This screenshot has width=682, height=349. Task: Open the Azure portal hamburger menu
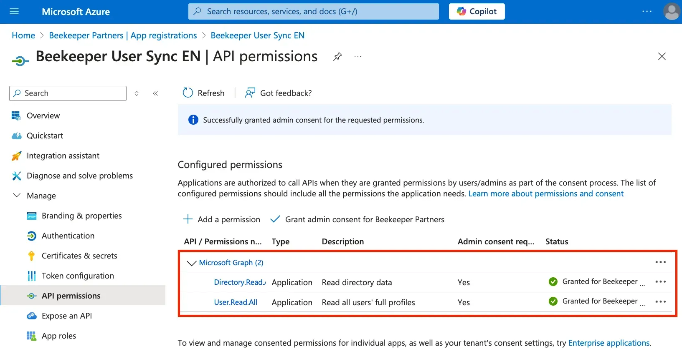tap(14, 11)
